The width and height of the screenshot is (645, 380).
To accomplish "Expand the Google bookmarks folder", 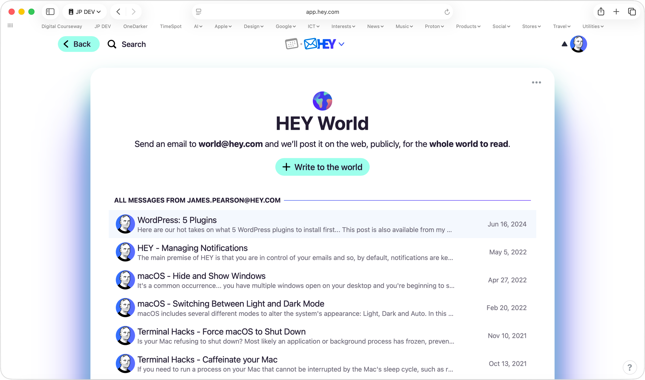I will point(286,26).
